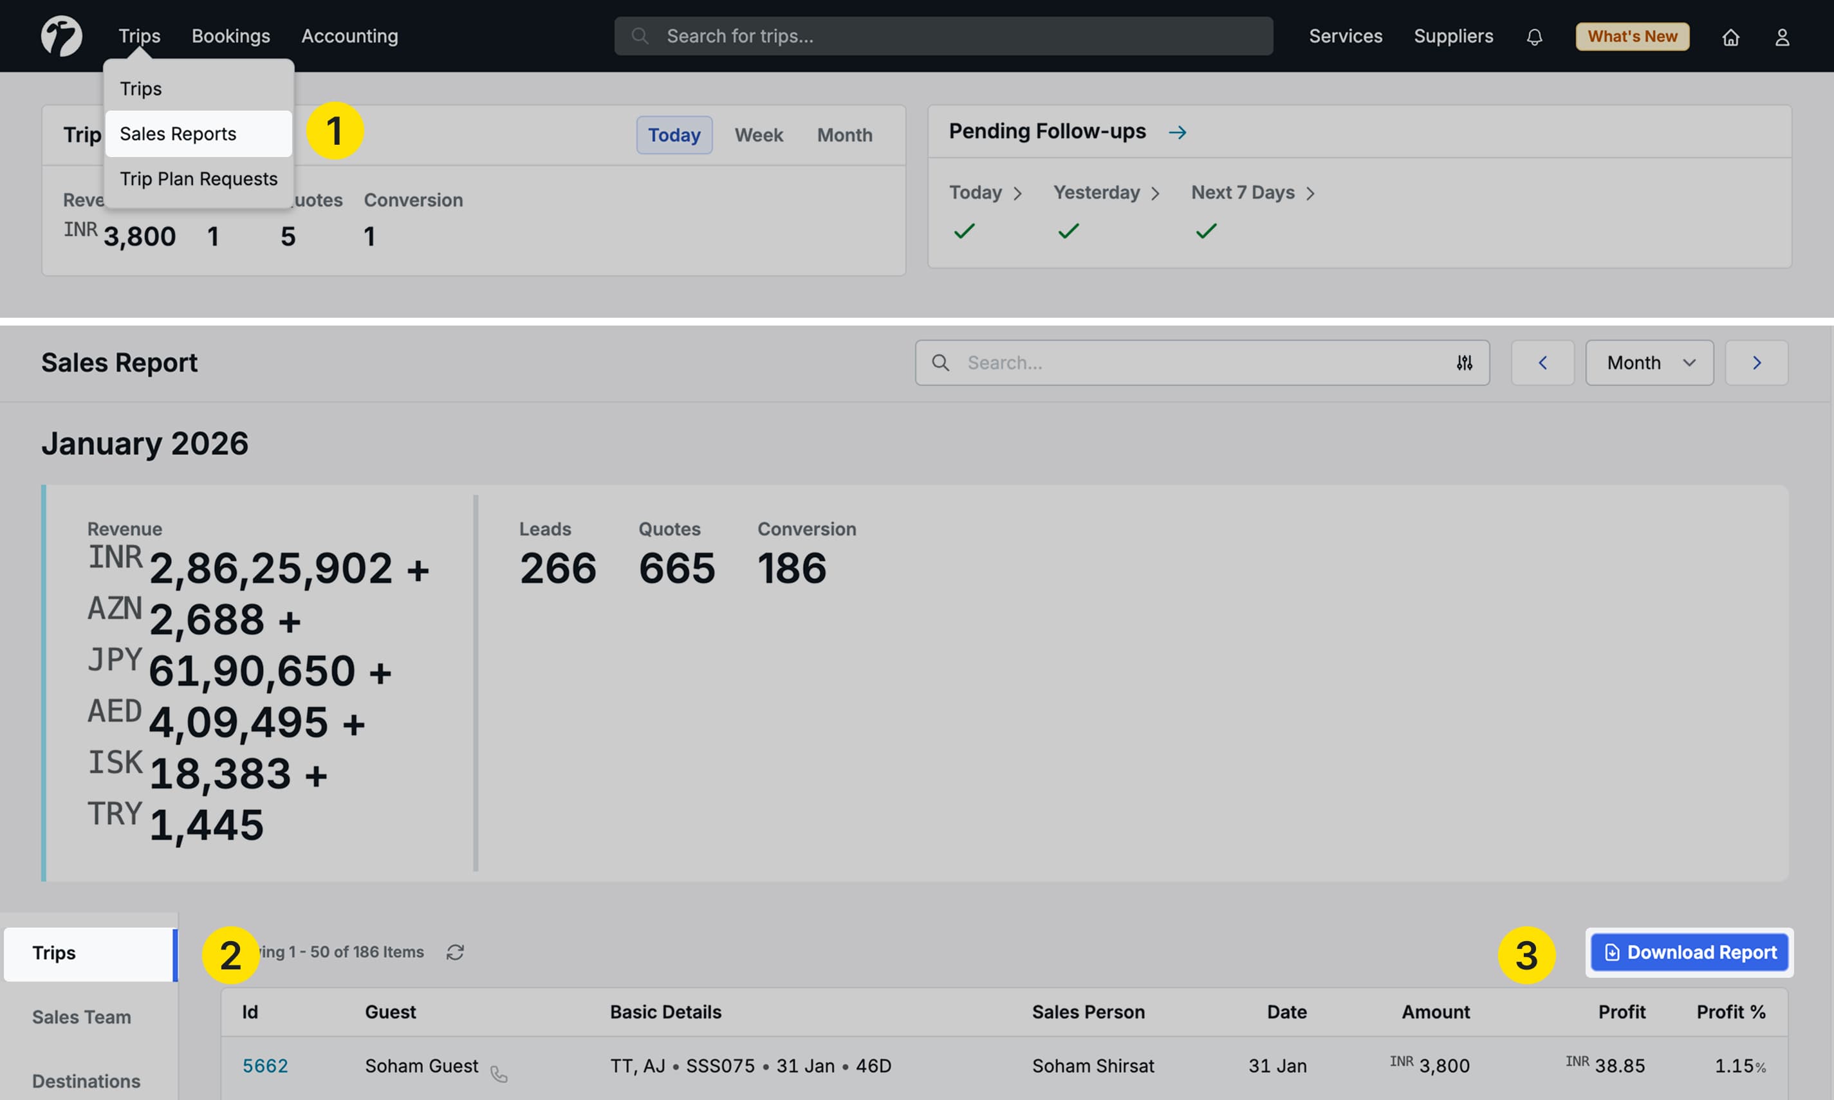1834x1100 pixels.
Task: Open the search filter sliders icon
Action: point(1464,362)
